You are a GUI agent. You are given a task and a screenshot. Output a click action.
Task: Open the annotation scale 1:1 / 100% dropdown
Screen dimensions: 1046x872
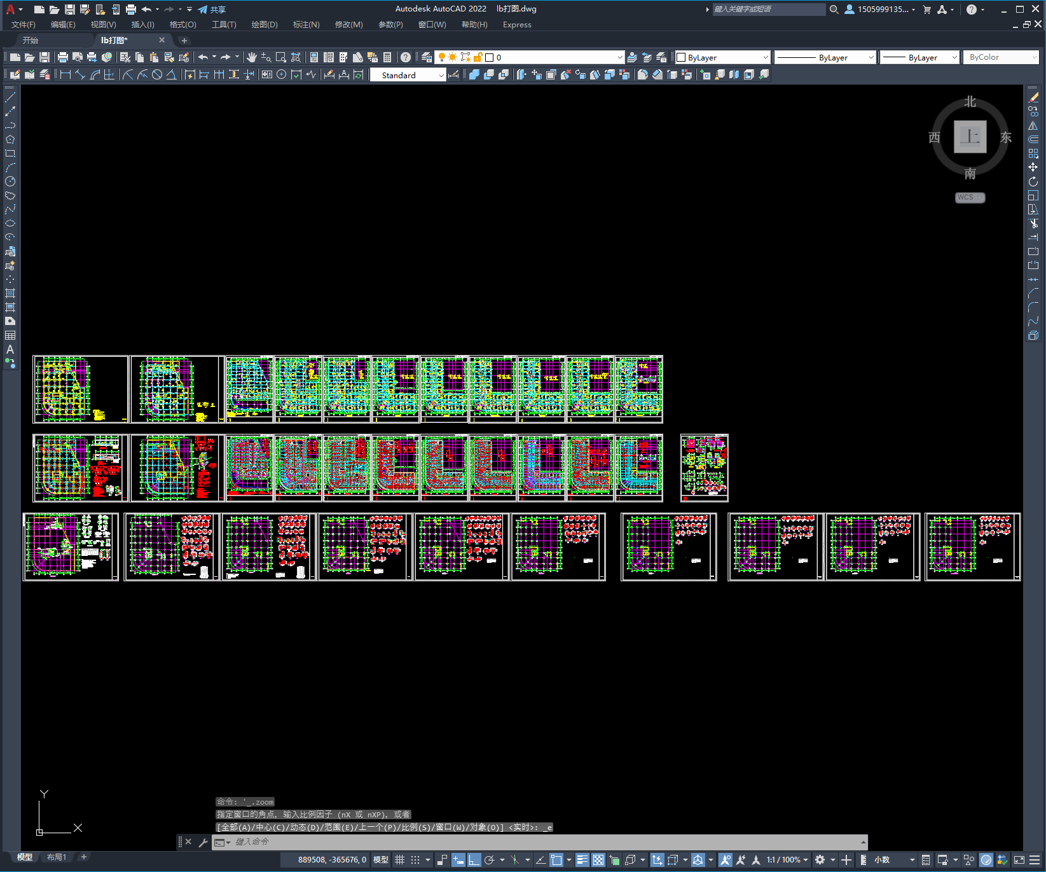coord(787,860)
